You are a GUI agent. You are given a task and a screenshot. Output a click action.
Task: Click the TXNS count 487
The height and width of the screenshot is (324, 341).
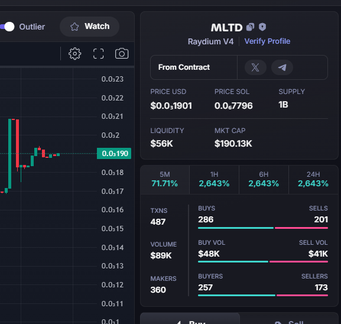click(x=158, y=222)
